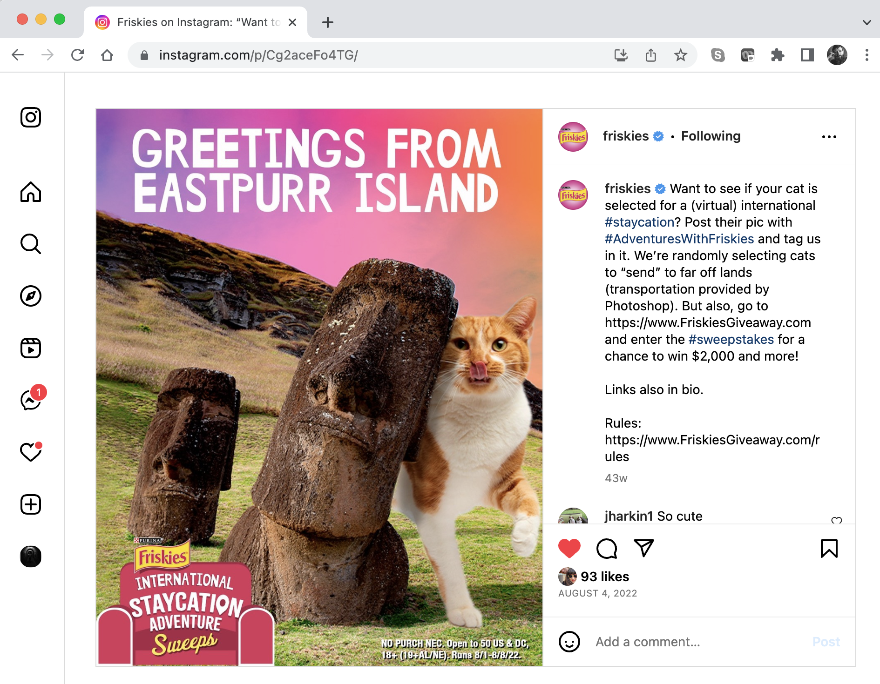This screenshot has width=880, height=684.
Task: Click the August 4, 2022 timestamp
Action: tap(598, 593)
